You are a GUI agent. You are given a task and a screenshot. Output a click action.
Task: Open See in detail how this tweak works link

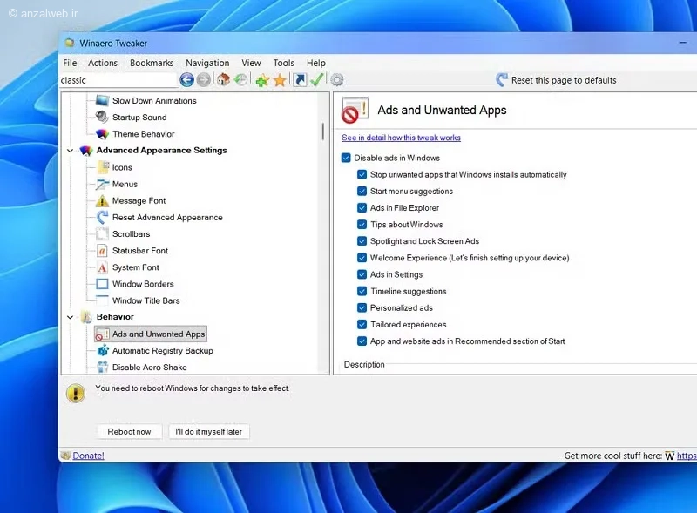[x=401, y=138]
